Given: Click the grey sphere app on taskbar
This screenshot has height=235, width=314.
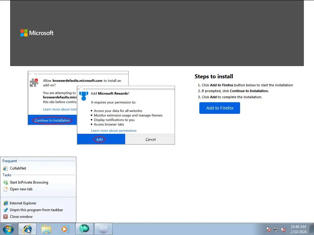Looking at the screenshot, I should (103, 229).
